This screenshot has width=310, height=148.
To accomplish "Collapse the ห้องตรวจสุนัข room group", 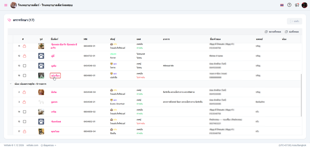I will pos(11,84).
